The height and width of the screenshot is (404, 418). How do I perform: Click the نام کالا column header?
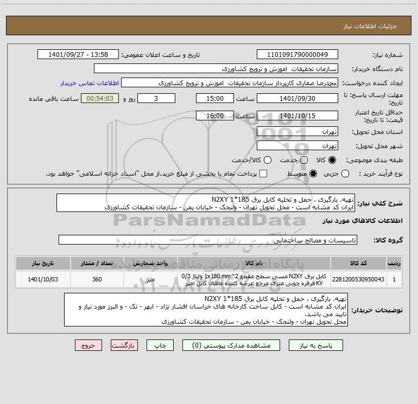click(254, 263)
